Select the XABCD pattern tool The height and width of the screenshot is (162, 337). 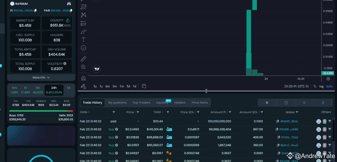83,15
